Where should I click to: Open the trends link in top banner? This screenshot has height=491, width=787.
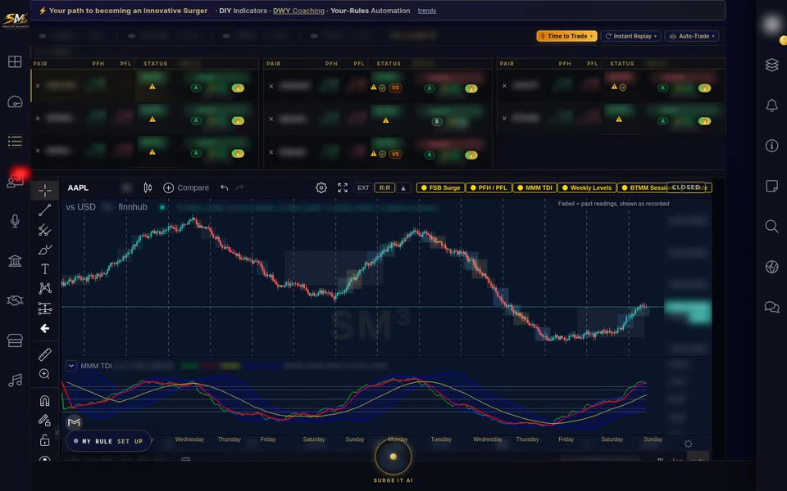coord(426,11)
